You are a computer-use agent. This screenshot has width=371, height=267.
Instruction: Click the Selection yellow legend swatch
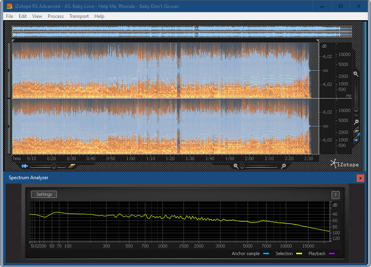pos(299,253)
